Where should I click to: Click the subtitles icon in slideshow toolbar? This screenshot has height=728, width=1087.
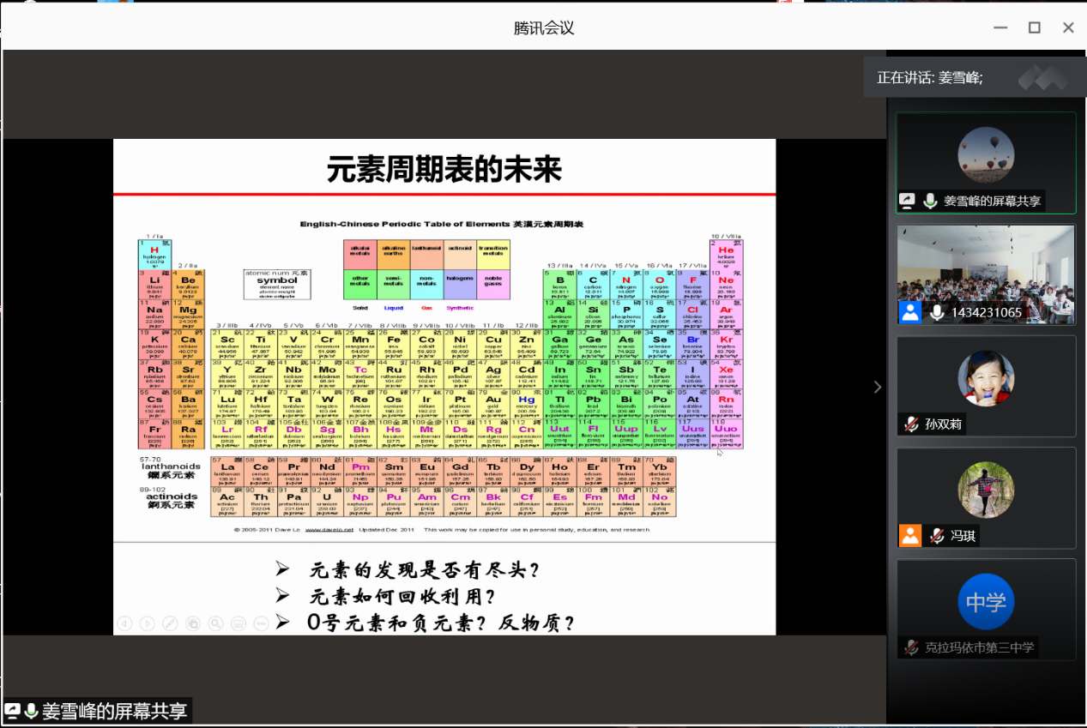click(x=239, y=623)
